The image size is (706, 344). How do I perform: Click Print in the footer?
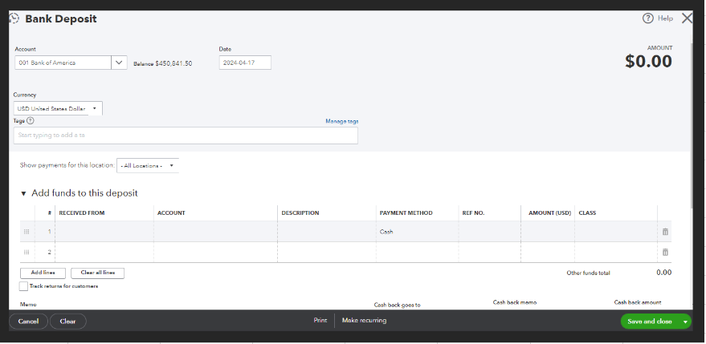coord(320,321)
